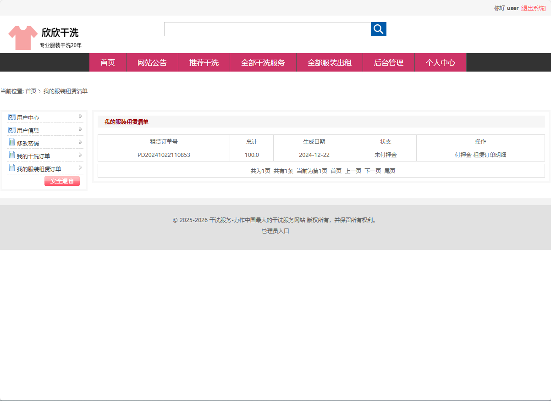Click the 未付押金 status cell
The height and width of the screenshot is (401, 551).
pyautogui.click(x=386, y=155)
